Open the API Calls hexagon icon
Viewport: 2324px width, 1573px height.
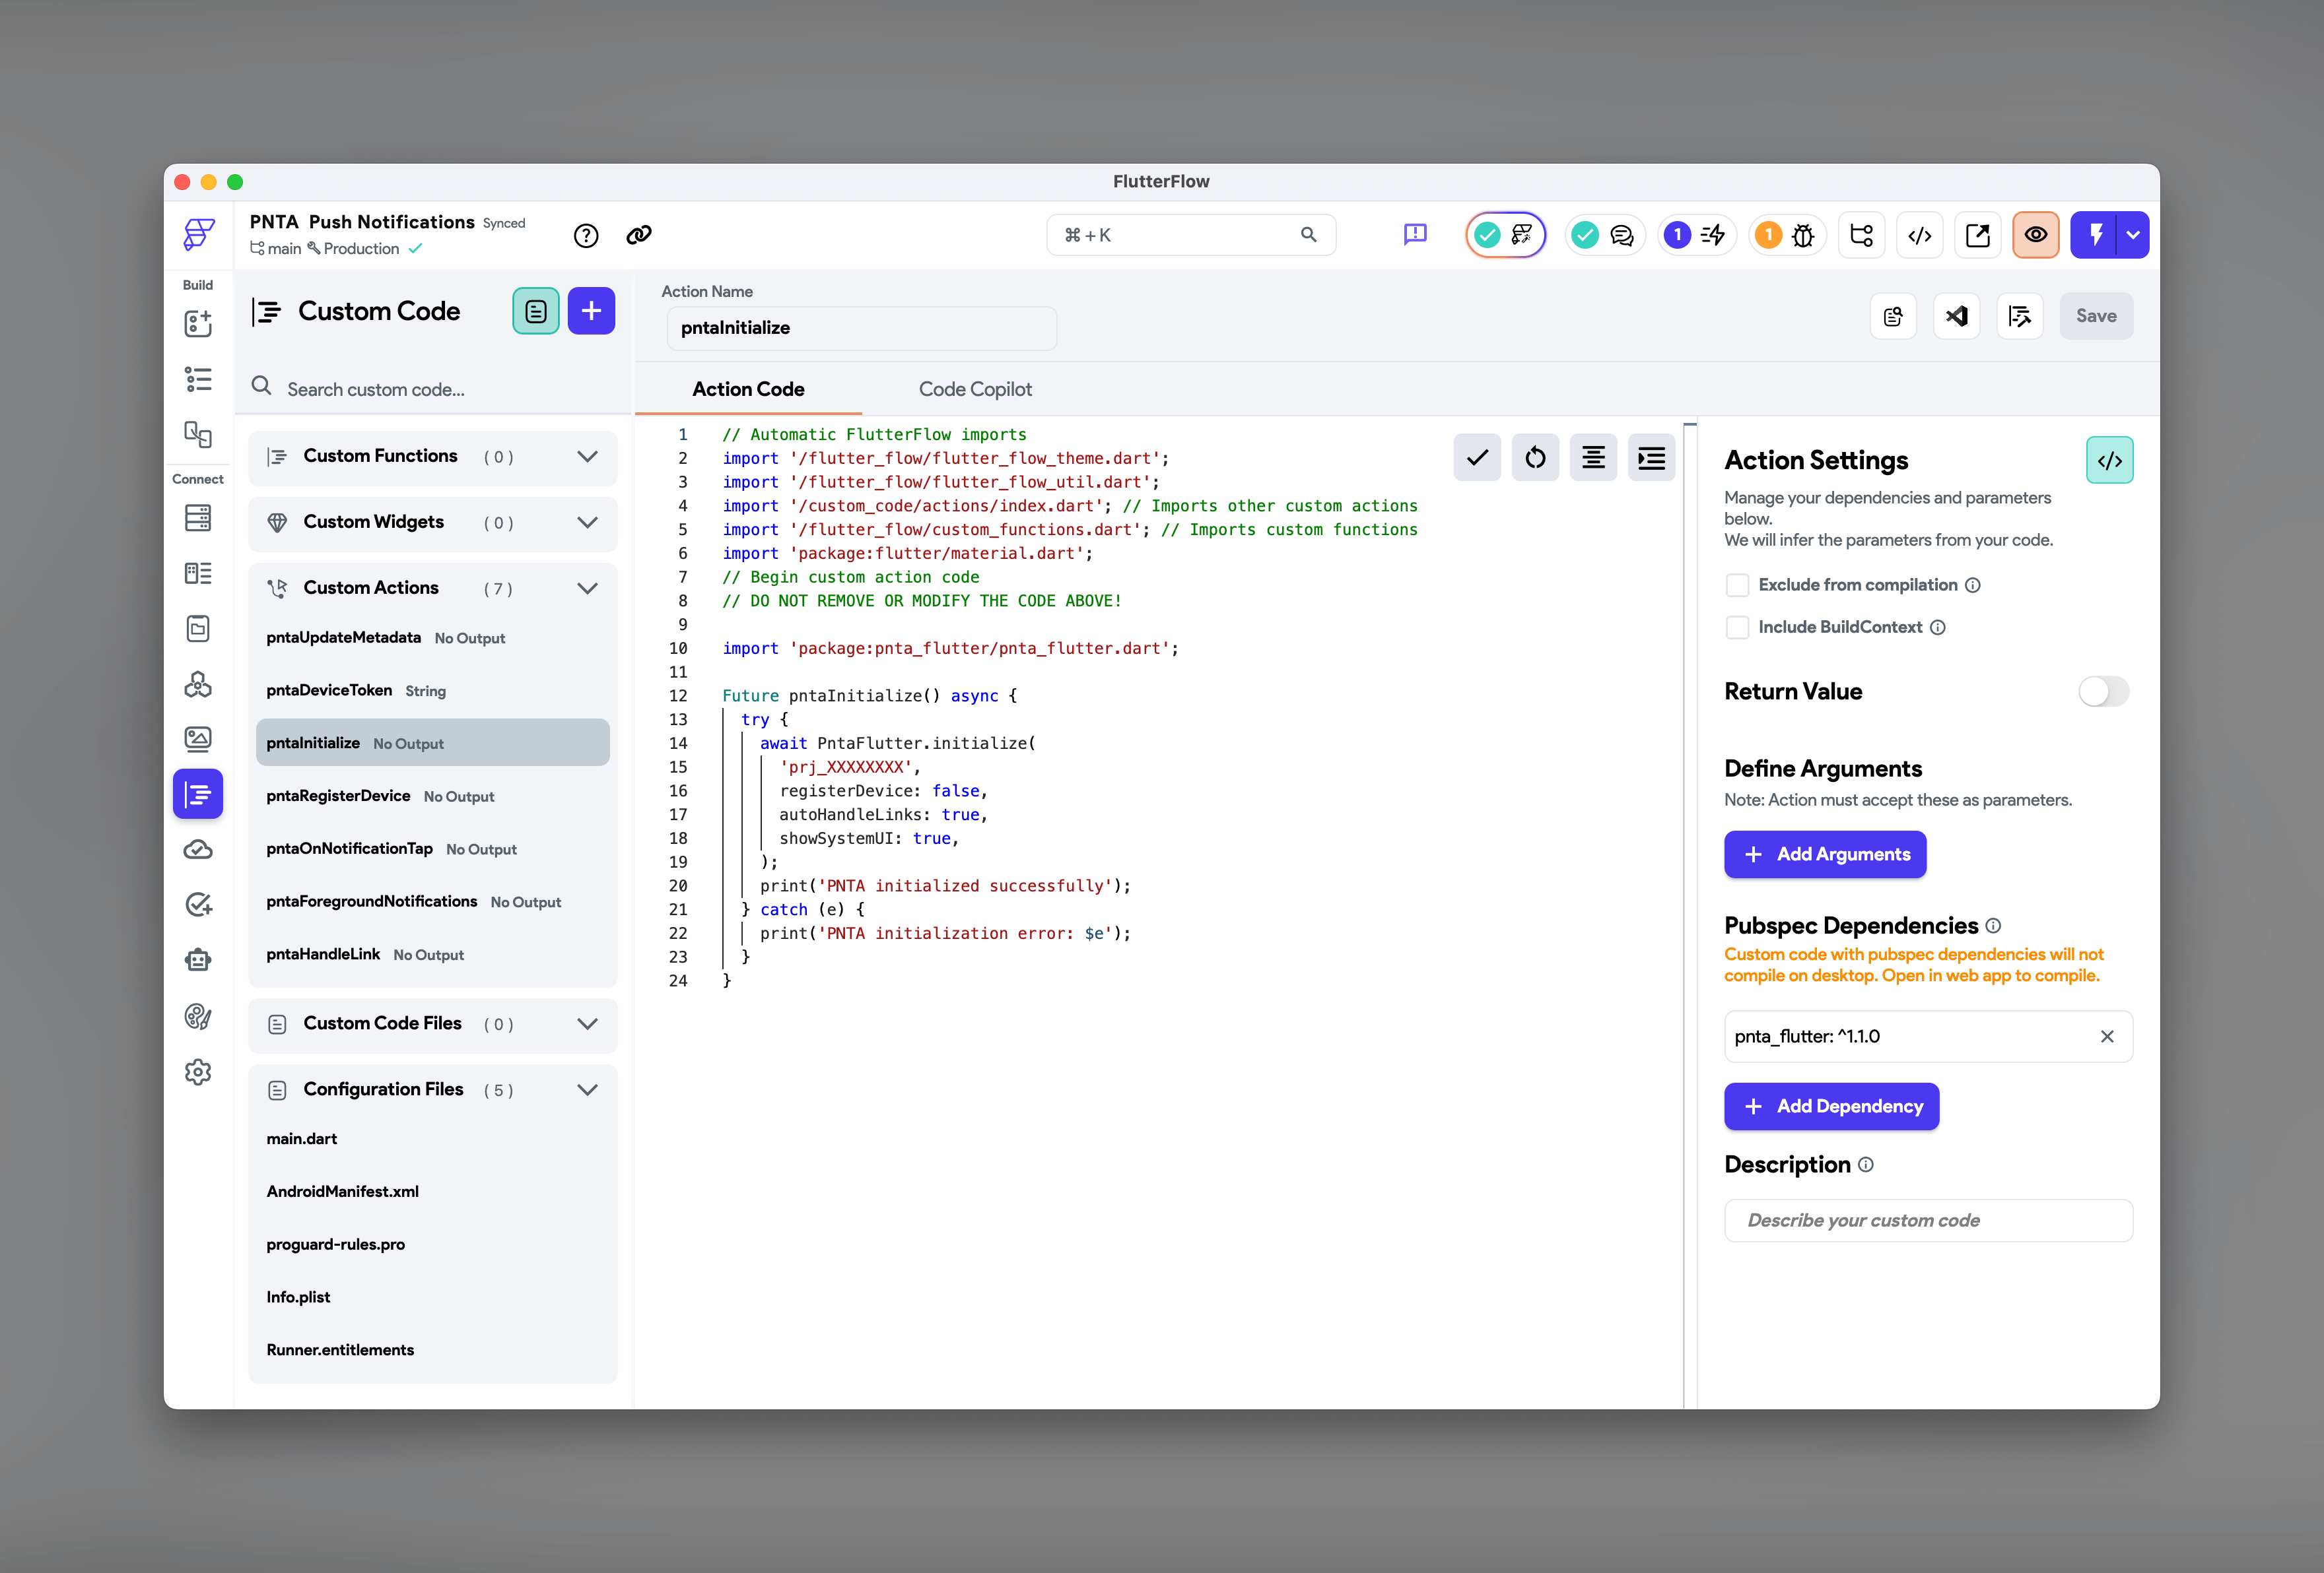pos(198,685)
